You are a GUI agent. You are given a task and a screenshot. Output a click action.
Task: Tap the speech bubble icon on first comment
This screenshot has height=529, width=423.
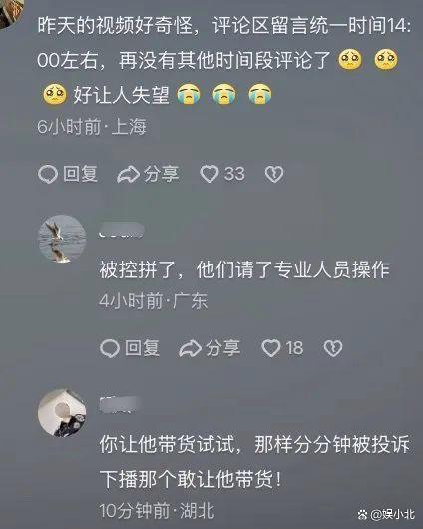click(x=48, y=174)
